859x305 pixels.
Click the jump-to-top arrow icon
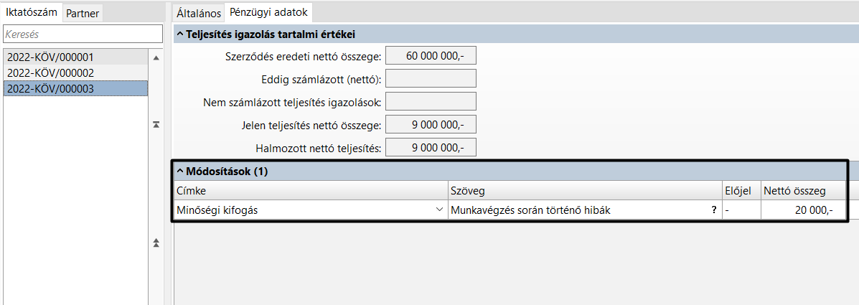coord(156,125)
